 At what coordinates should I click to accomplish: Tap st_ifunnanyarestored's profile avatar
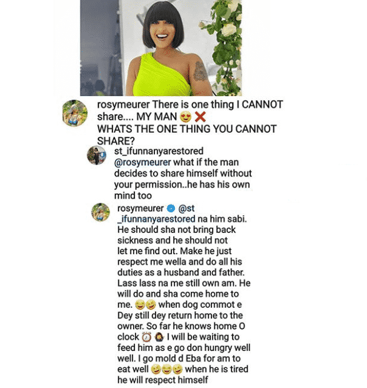97,155
